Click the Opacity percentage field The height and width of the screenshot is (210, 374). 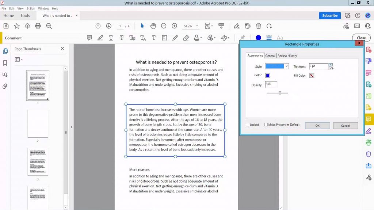click(x=271, y=84)
